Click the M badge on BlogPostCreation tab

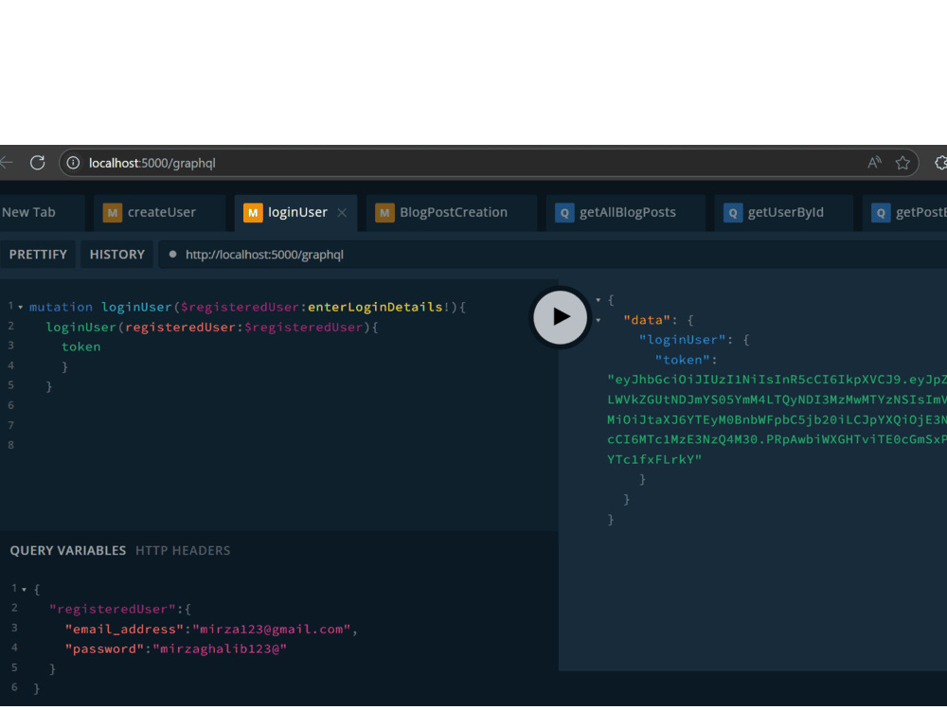coord(384,212)
